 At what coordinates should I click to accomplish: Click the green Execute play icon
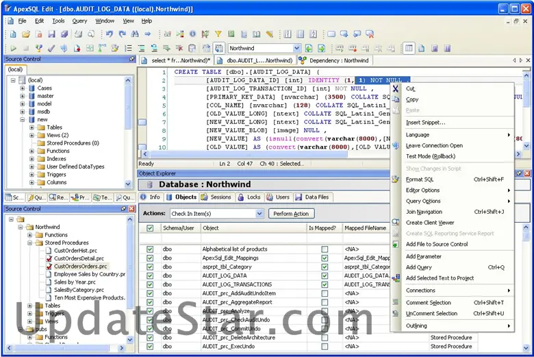tap(13, 49)
